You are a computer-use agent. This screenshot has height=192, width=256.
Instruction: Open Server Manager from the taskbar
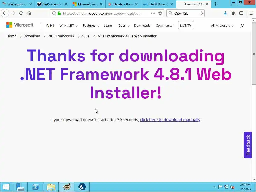tap(20, 187)
